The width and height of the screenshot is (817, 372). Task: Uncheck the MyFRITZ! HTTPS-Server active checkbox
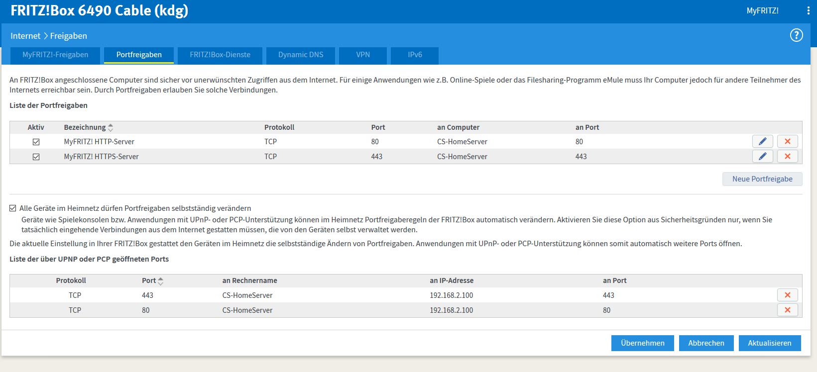[36, 157]
